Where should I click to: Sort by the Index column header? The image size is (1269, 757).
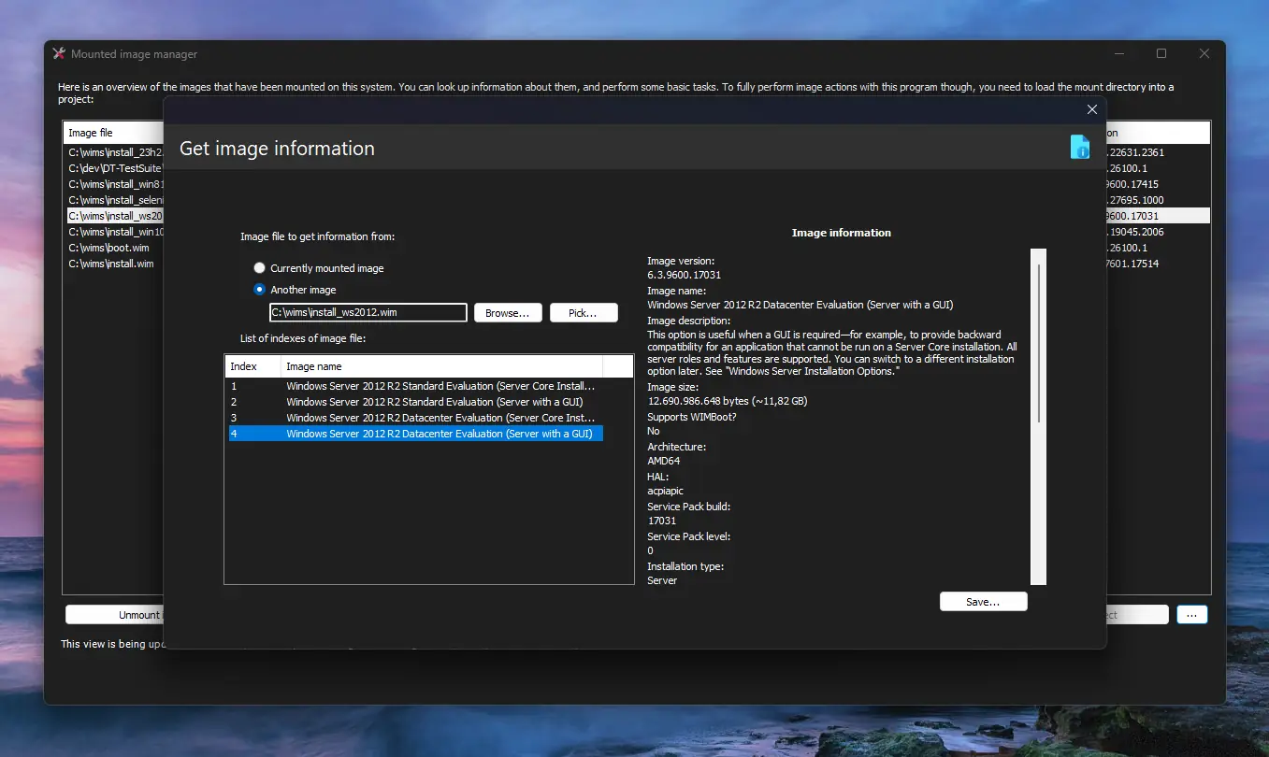[252, 366]
